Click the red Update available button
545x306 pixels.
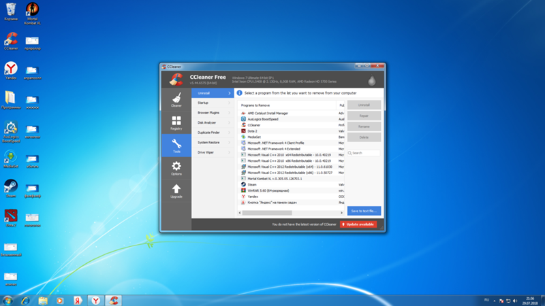(x=358, y=224)
